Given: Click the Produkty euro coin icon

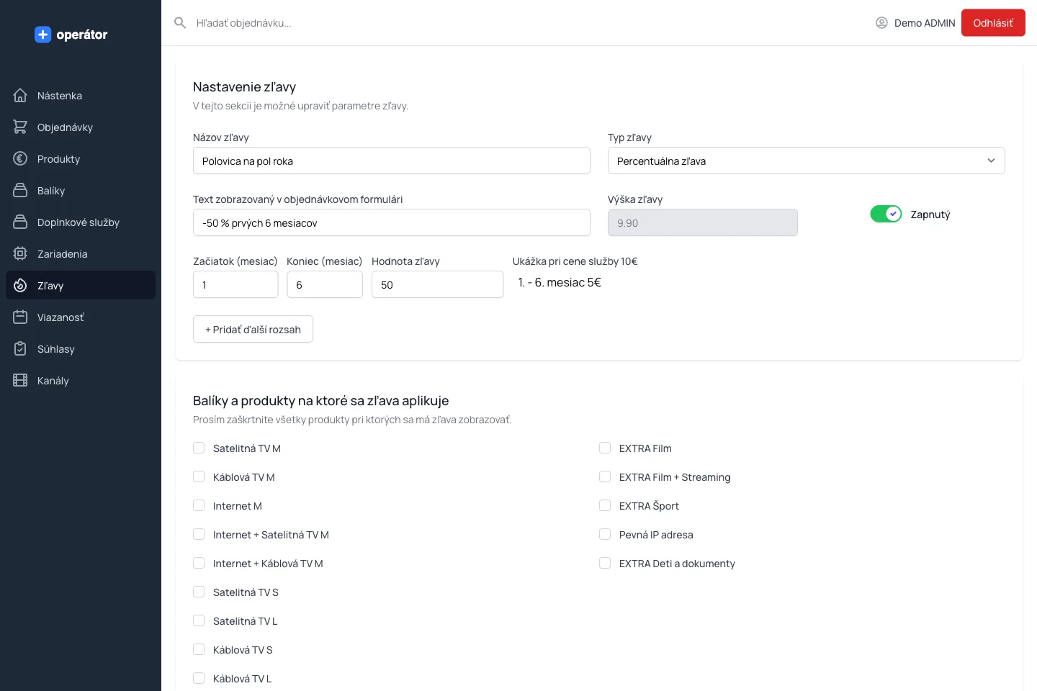Looking at the screenshot, I should [x=20, y=158].
